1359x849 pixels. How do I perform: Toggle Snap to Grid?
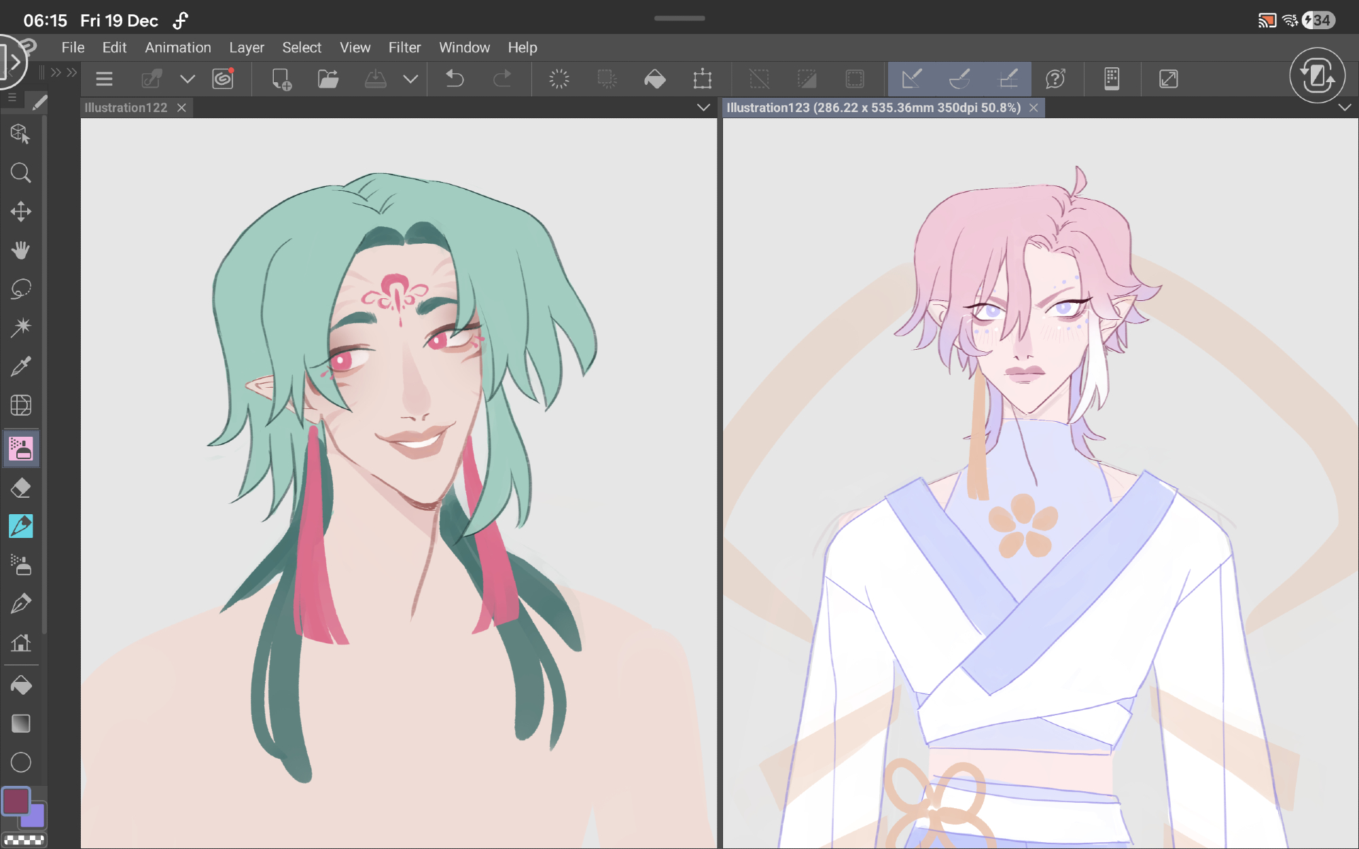[x=1008, y=79]
